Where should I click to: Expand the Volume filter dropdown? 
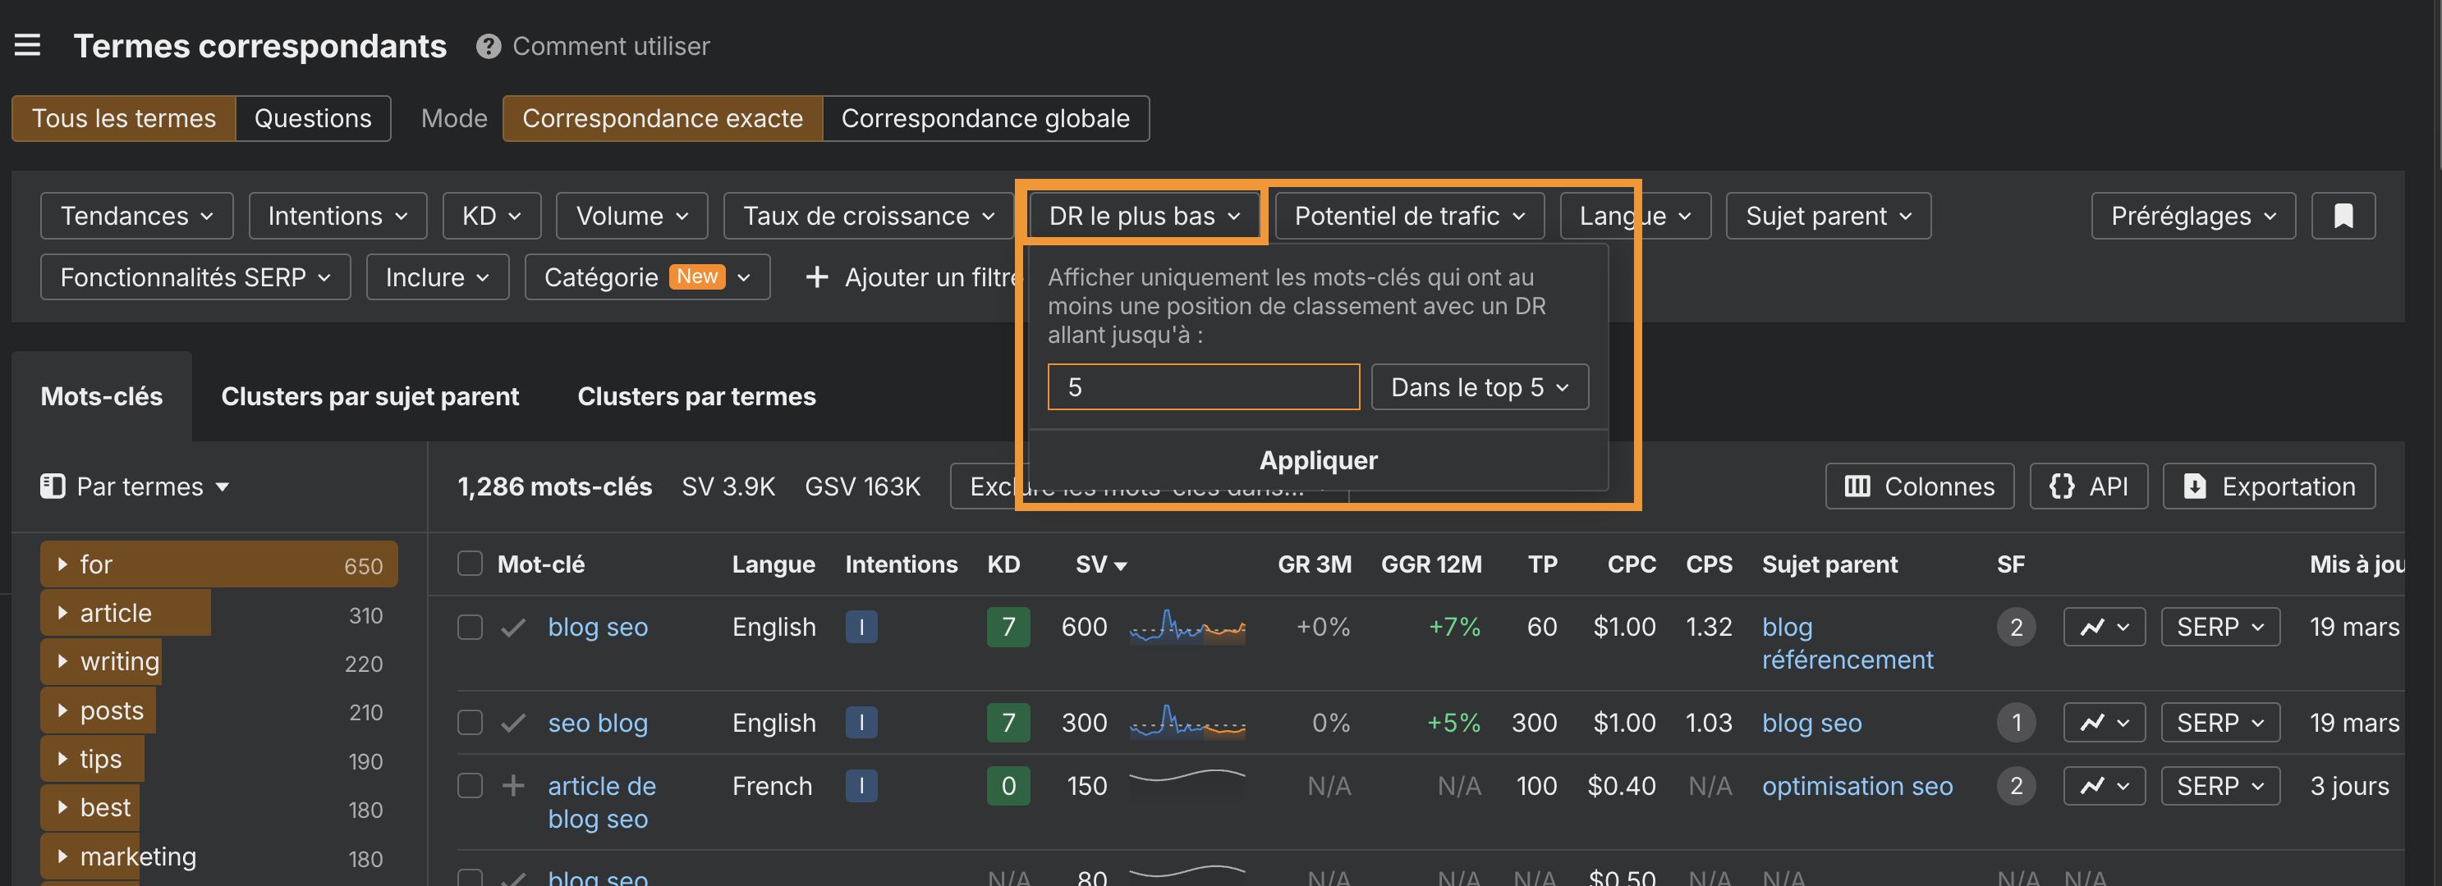point(631,215)
